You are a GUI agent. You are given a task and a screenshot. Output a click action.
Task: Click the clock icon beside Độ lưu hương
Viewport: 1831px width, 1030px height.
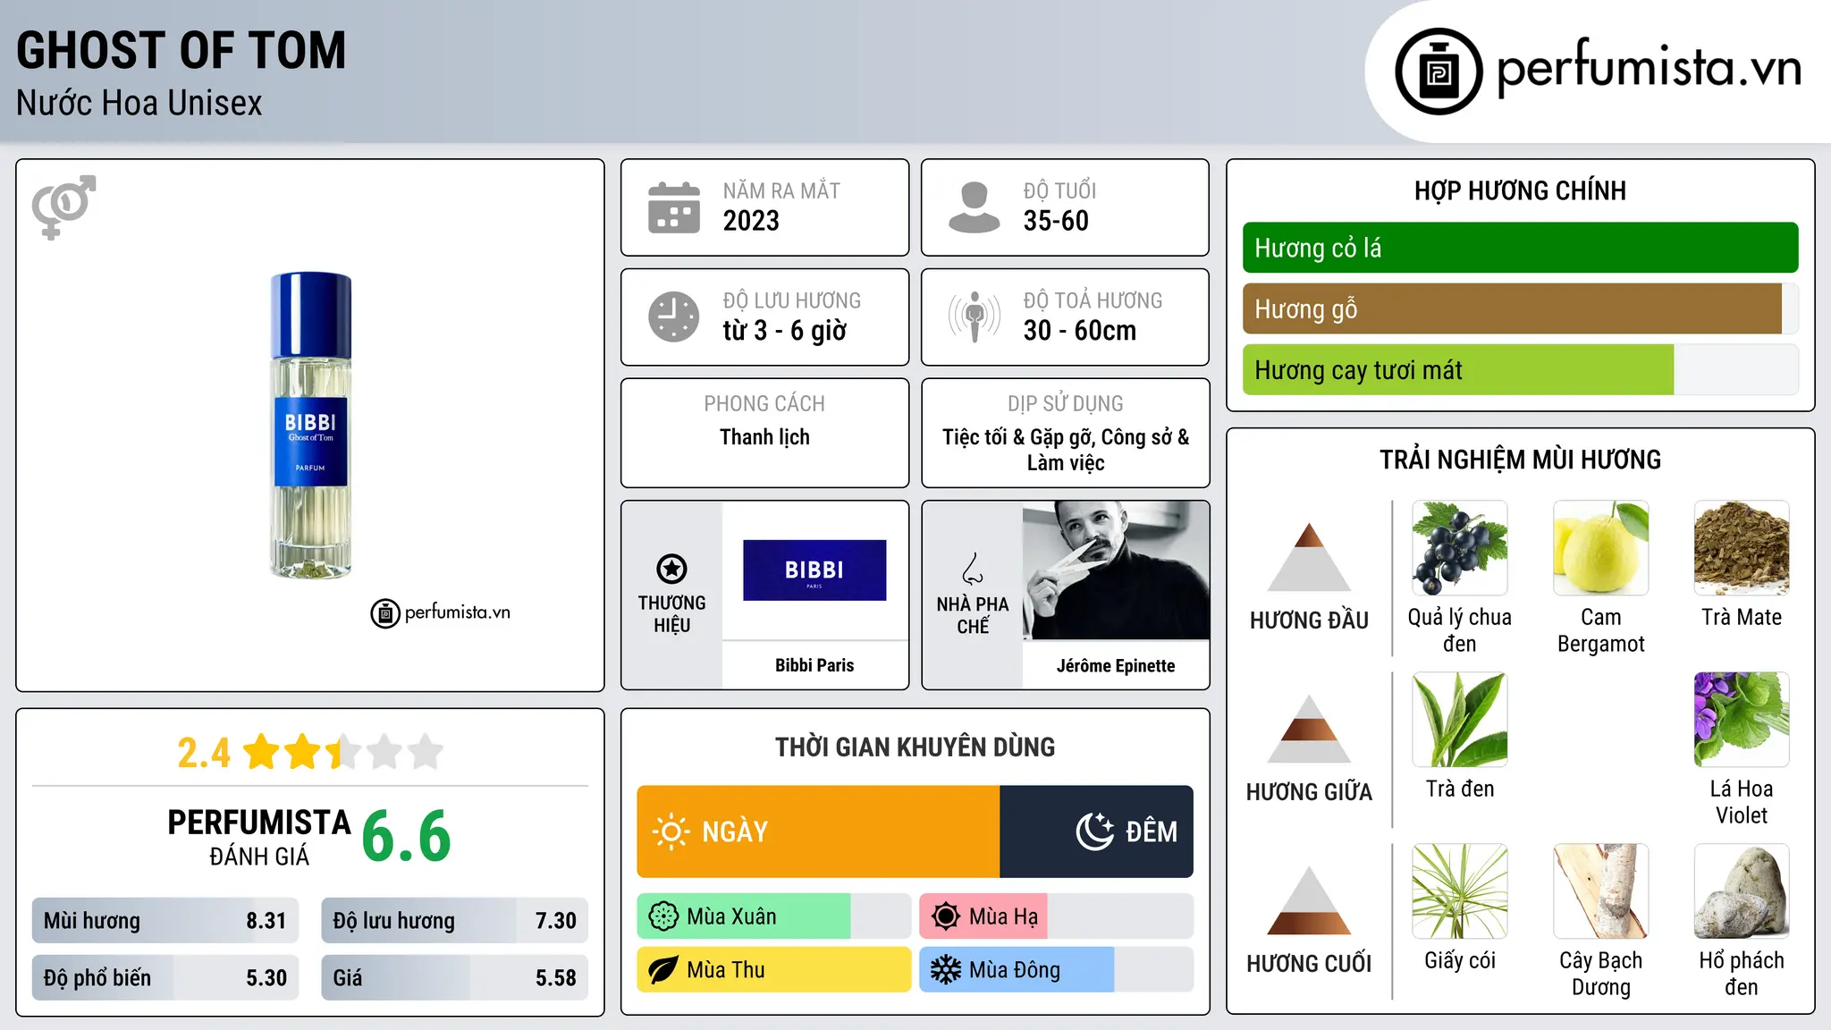point(674,317)
